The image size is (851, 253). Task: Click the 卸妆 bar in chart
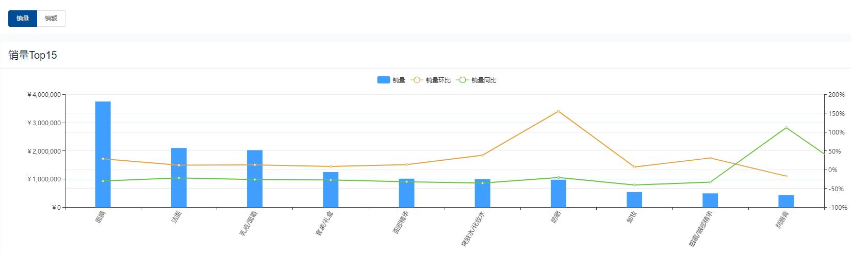point(634,200)
